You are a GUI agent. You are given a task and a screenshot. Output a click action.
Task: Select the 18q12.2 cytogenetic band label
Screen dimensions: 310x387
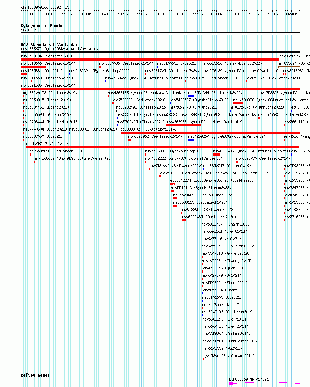(29, 30)
